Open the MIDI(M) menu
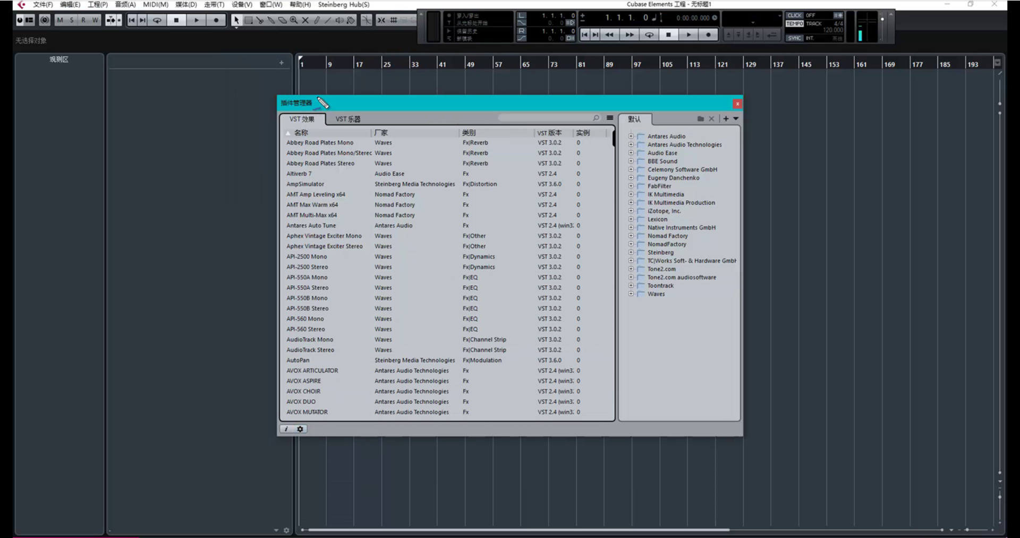This screenshot has width=1020, height=538. pyautogui.click(x=156, y=4)
